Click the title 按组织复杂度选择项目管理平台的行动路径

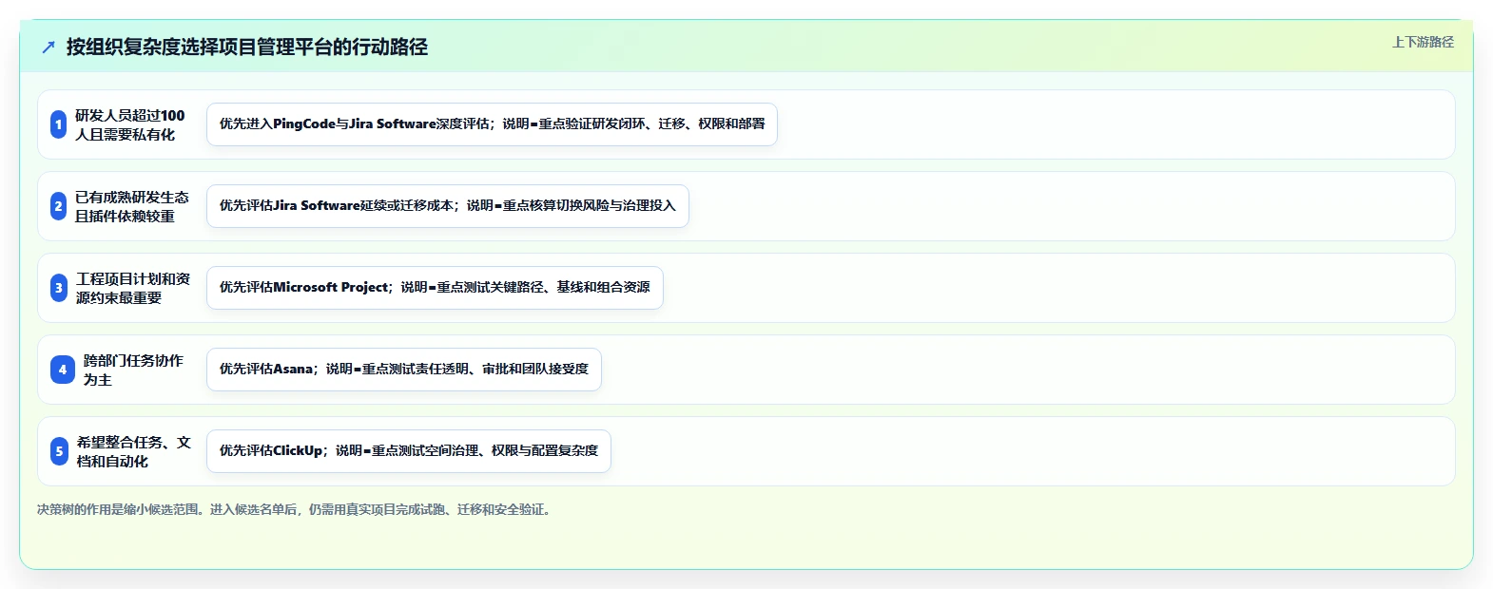[247, 47]
